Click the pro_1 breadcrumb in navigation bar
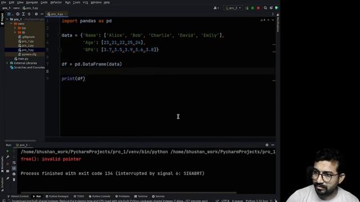This screenshot has width=360, height=202. pyautogui.click(x=6, y=8)
